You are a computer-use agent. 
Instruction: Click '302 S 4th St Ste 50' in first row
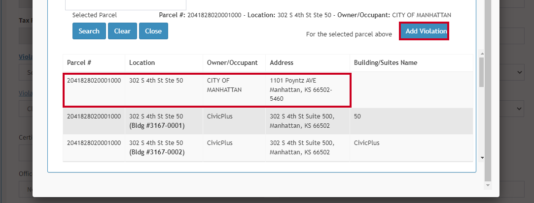[156, 81]
